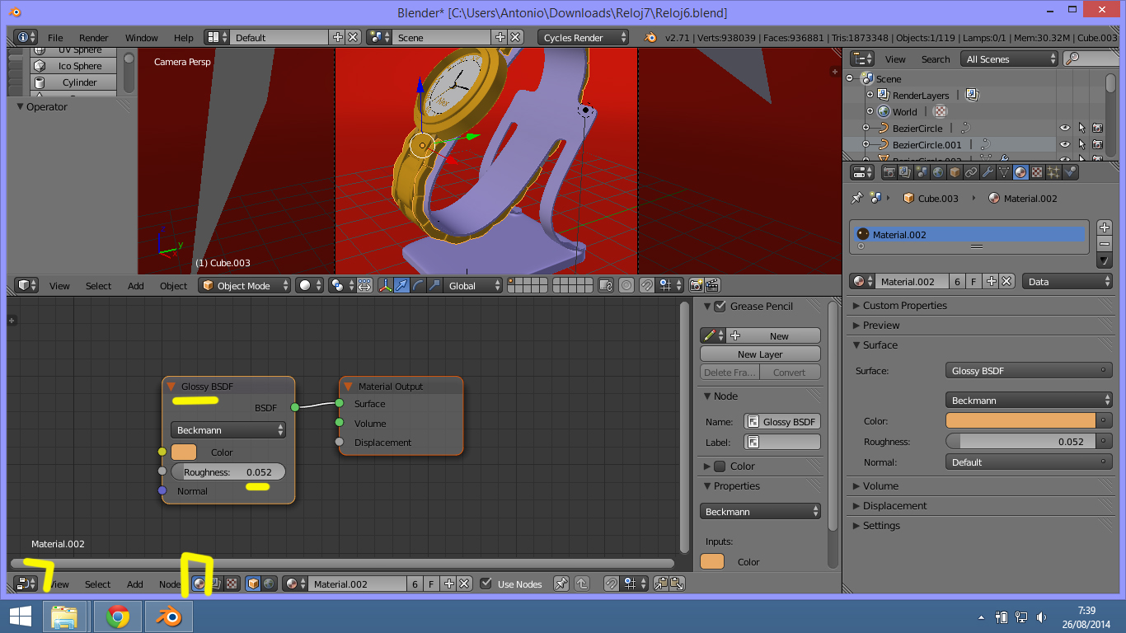The width and height of the screenshot is (1126, 633).
Task: Open the Help menu
Action: 184,38
